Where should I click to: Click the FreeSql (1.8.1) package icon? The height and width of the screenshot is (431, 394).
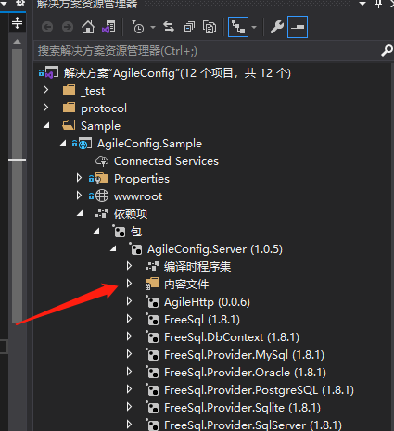[x=152, y=320]
